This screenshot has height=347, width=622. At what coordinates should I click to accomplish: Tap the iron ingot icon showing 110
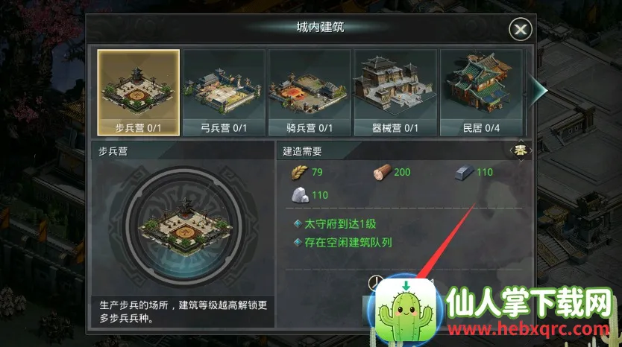(465, 173)
